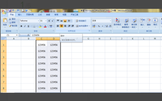Viewport: 162px width, 101px height.
Task: Open the number format 文本 dropdown
Action: point(110,21)
